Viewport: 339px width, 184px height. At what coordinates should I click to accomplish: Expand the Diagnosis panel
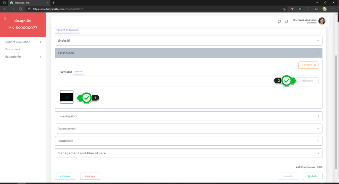coord(188,141)
